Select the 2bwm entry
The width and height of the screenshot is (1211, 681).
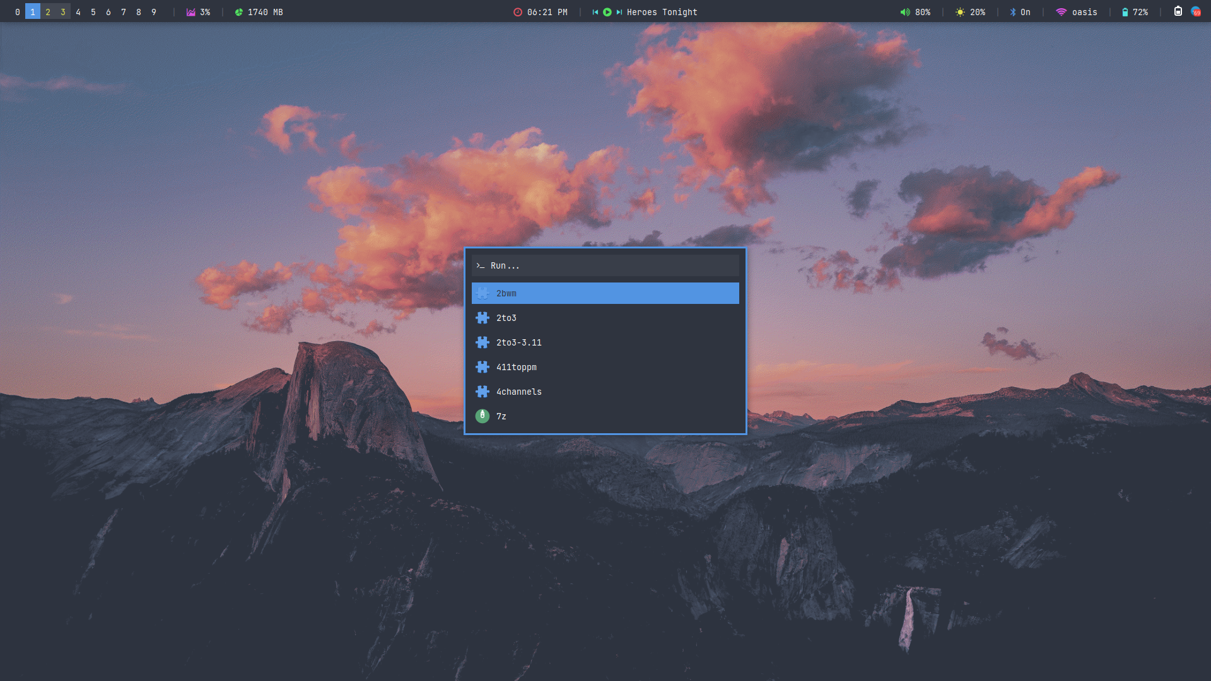pos(605,293)
